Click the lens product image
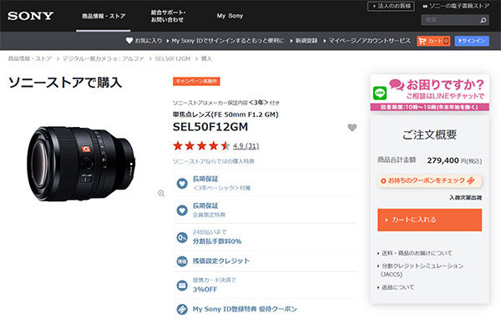The image size is (501, 334). tap(81, 164)
